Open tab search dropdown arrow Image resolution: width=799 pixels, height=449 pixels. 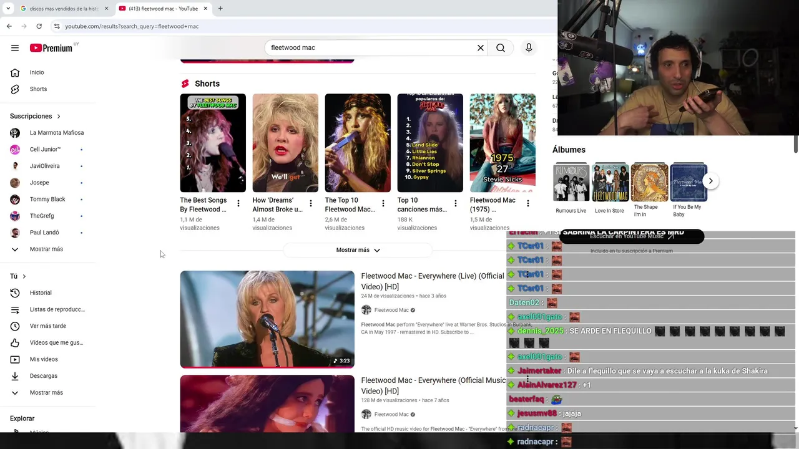8,9
